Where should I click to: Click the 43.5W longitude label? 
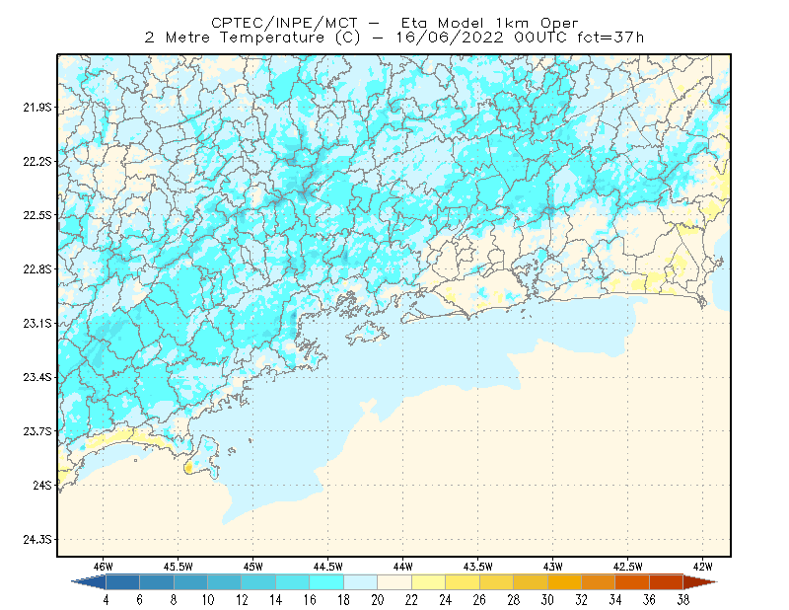click(478, 567)
